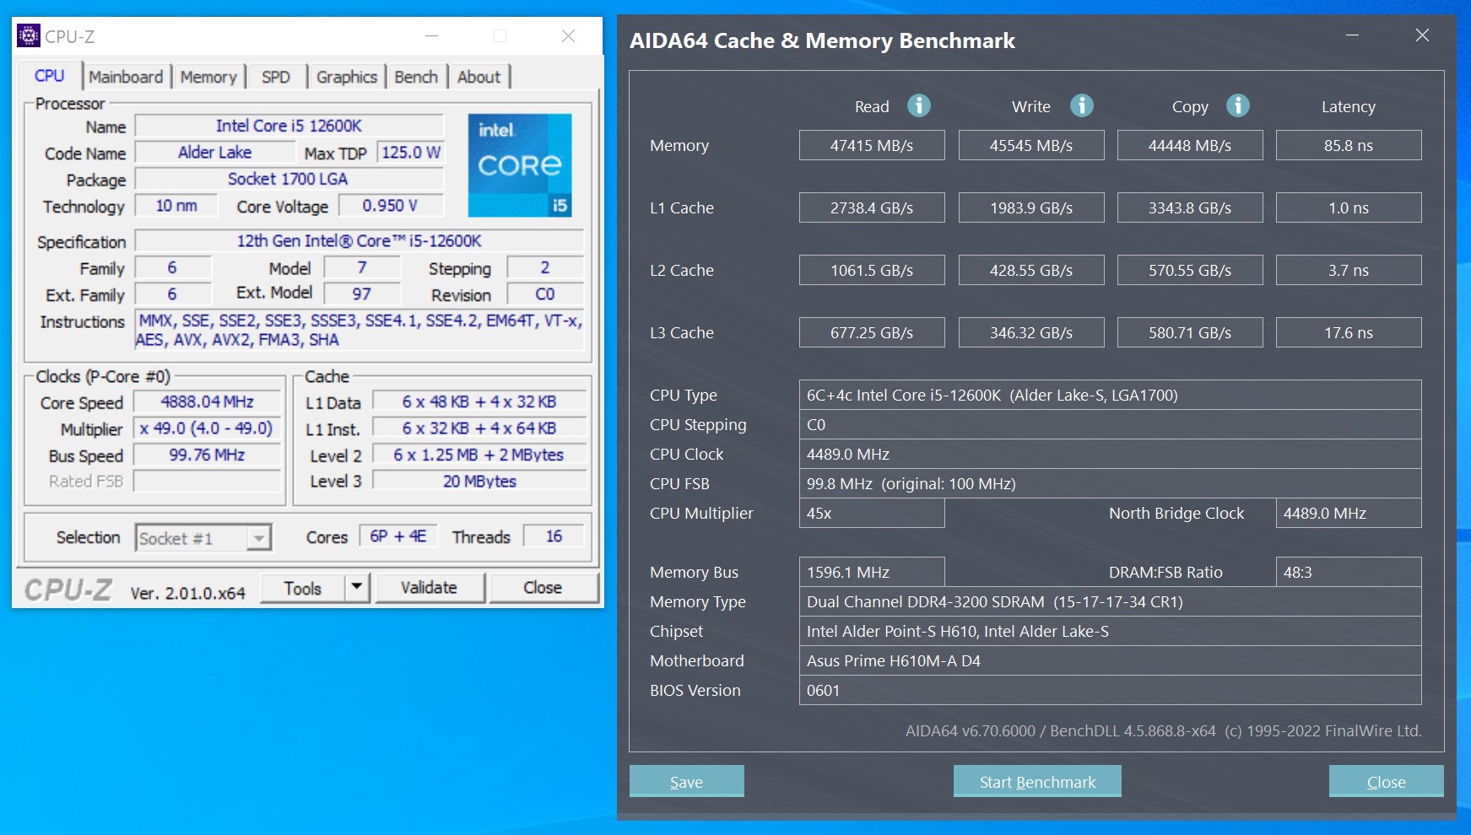Click the CPU Multiplier value 45x
The width and height of the screenshot is (1471, 835).
pyautogui.click(x=872, y=513)
